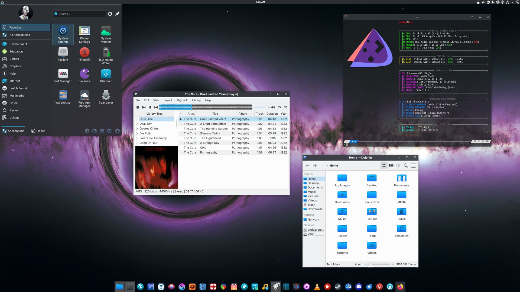Mute fooyin volume speaker icon
520x292 pixels.
[x=273, y=107]
